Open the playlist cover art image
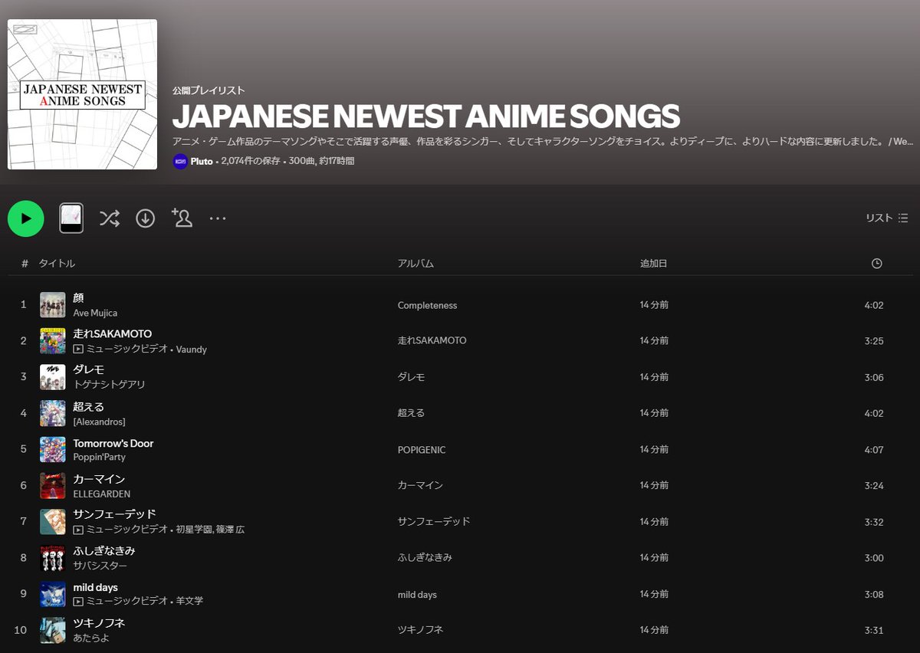Viewport: 920px width, 653px height. point(82,94)
